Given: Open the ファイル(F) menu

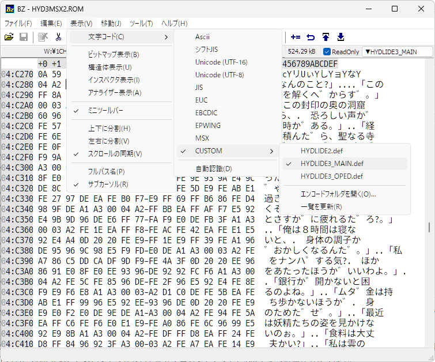Looking at the screenshot, I should click(18, 24).
